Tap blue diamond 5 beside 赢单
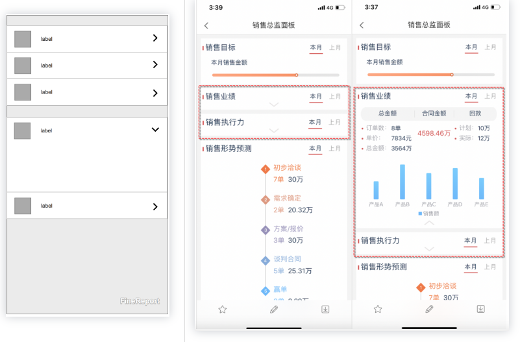Image resolution: width=520 pixels, height=342 pixels. [266, 291]
